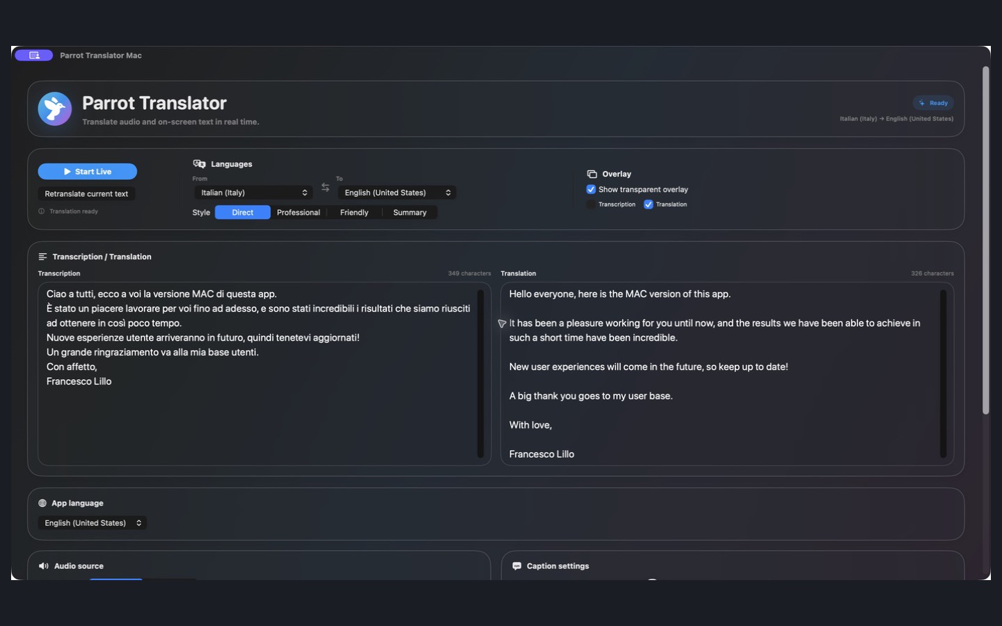Click the Transcription / Translation list icon

click(x=43, y=257)
